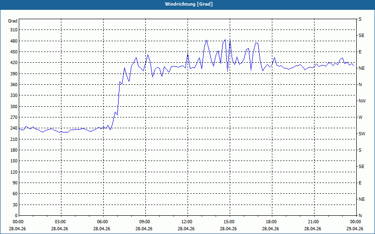Select the NE compass label between 390 and 420
The height and width of the screenshot is (234, 375).
tap(361, 68)
